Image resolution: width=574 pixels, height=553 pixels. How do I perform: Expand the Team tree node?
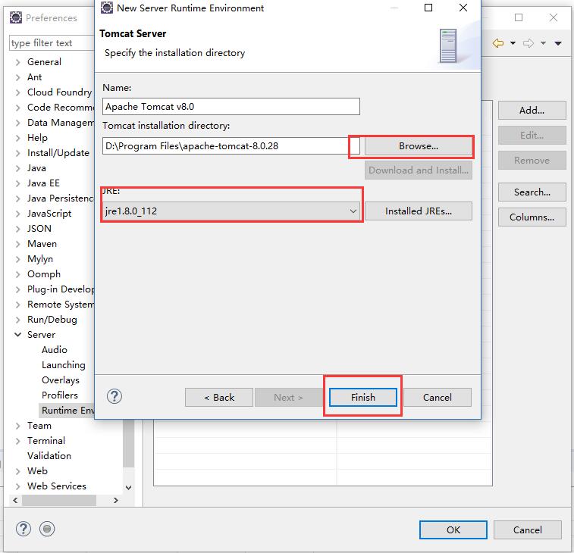tap(17, 426)
